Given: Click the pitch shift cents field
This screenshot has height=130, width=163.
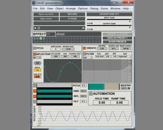Looking at the screenshot, I should point(56,49).
